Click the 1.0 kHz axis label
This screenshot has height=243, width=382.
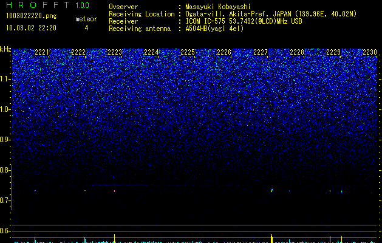tap(5, 109)
